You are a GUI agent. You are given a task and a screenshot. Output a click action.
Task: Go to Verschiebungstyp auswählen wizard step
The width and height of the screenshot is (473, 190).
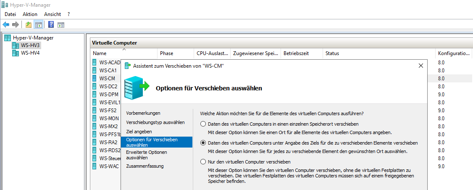(x=155, y=122)
